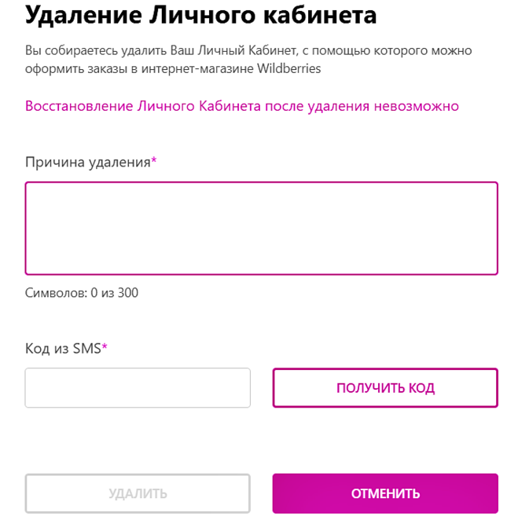Click the number 300 in the character counter
This screenshot has height=531, width=518.
click(x=128, y=293)
